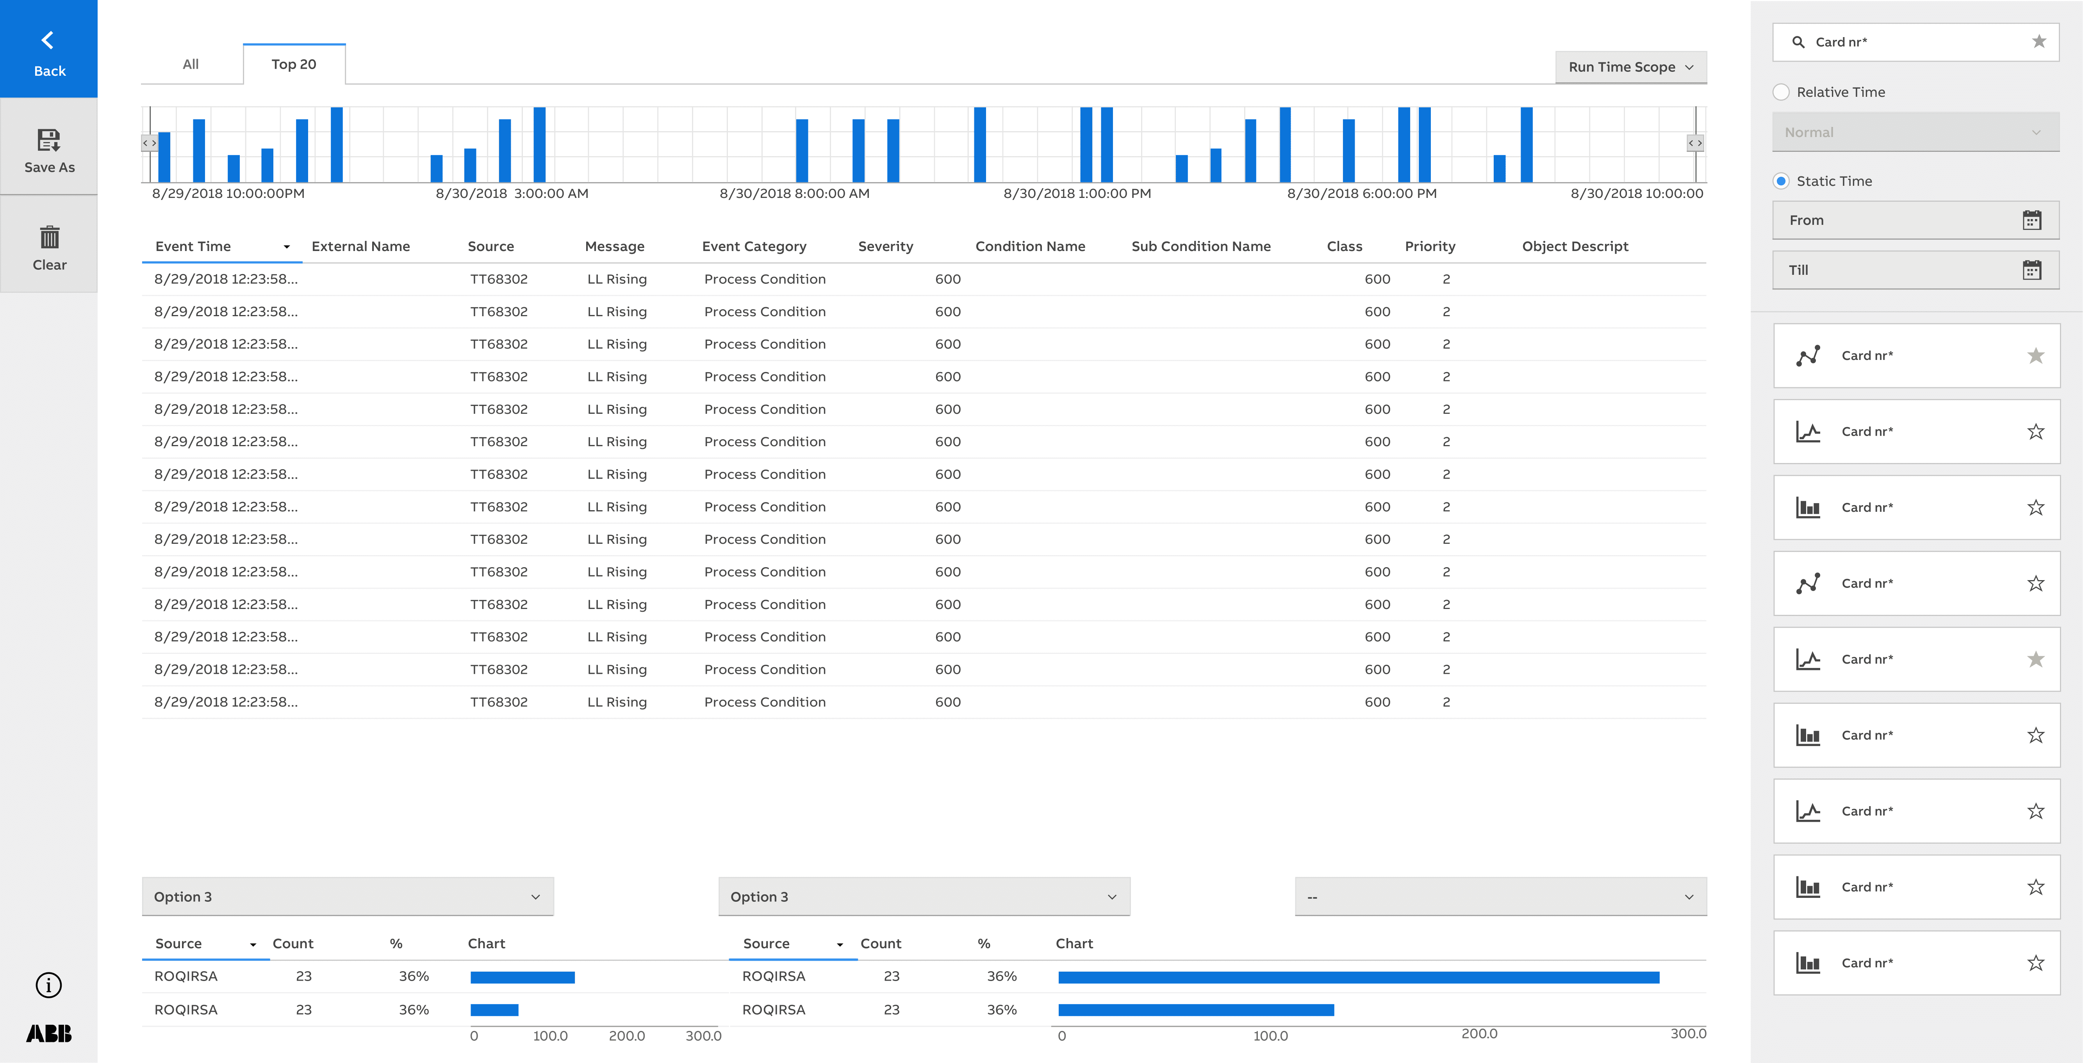Click the search magnifier icon
Image resolution: width=2083 pixels, height=1063 pixels.
[1798, 42]
